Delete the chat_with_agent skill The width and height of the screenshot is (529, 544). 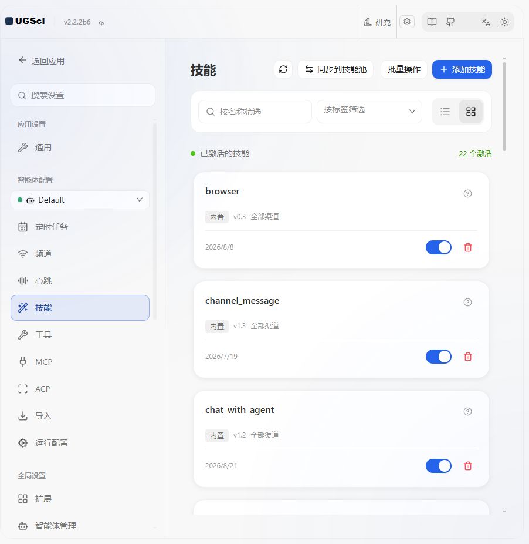[468, 466]
